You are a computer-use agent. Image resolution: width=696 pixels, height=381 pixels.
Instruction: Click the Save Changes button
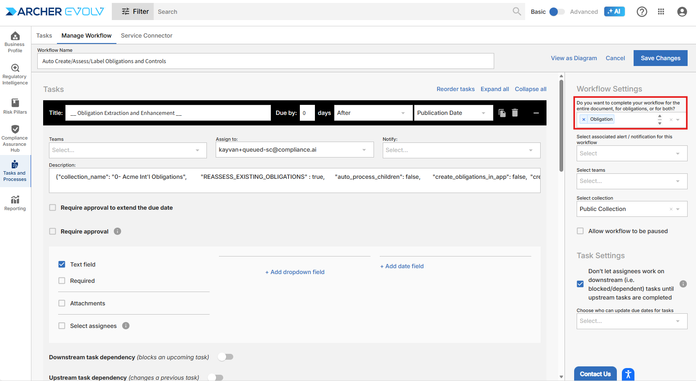(x=660, y=58)
